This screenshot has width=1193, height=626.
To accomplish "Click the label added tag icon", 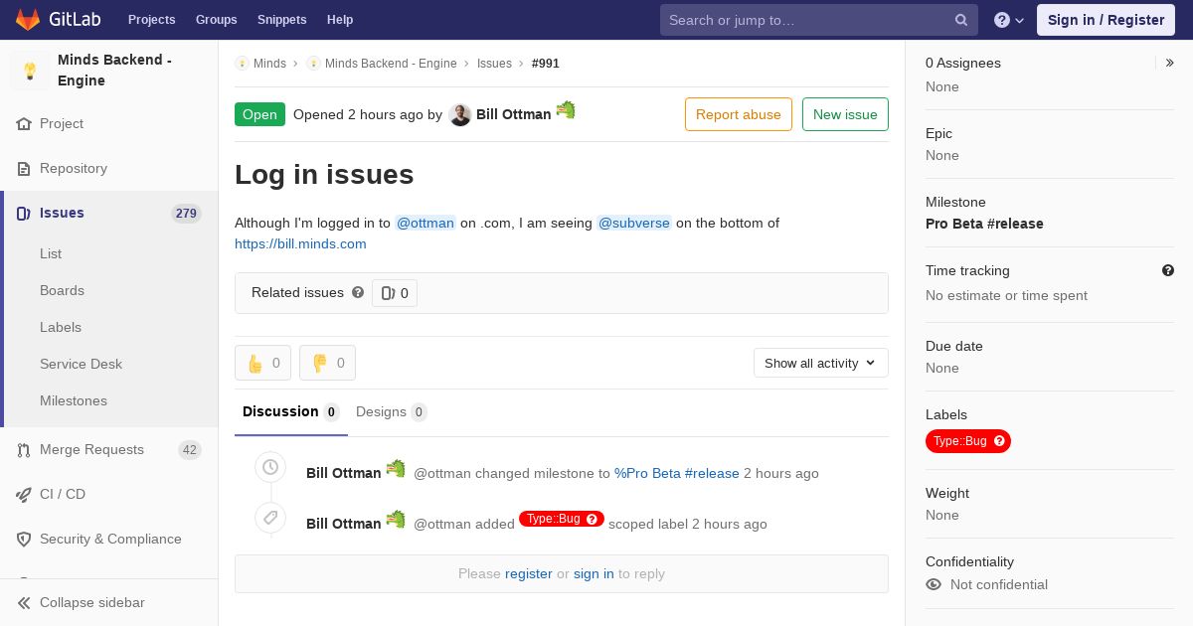I will [270, 518].
